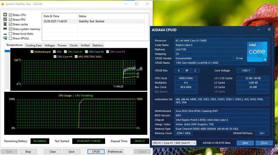Image resolution: width=278 pixels, height=155 pixels.
Task: Click the Clear button
Action: click(53, 152)
